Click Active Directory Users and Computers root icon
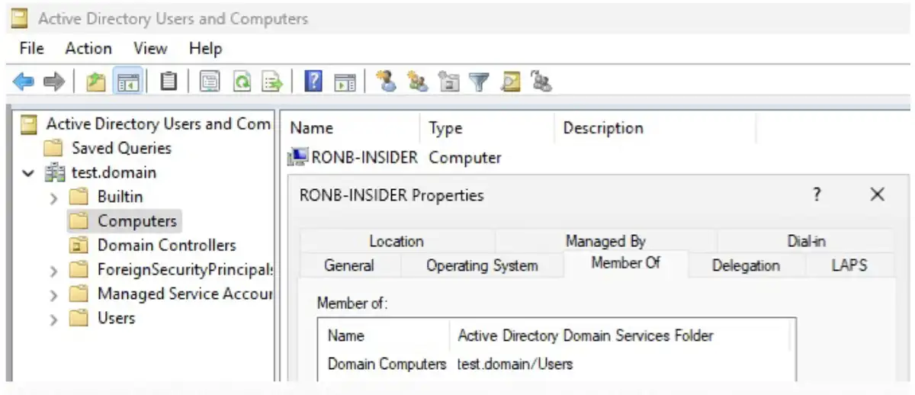 (x=30, y=124)
